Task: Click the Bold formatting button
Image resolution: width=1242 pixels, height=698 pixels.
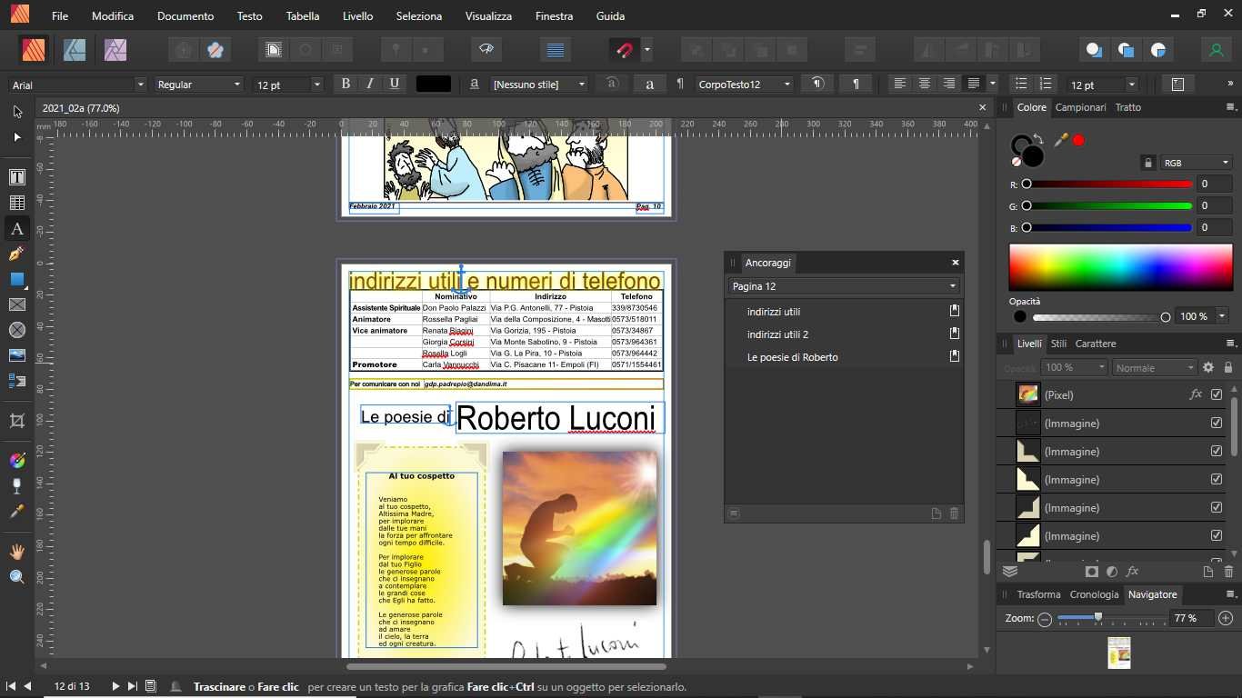Action: [x=346, y=84]
